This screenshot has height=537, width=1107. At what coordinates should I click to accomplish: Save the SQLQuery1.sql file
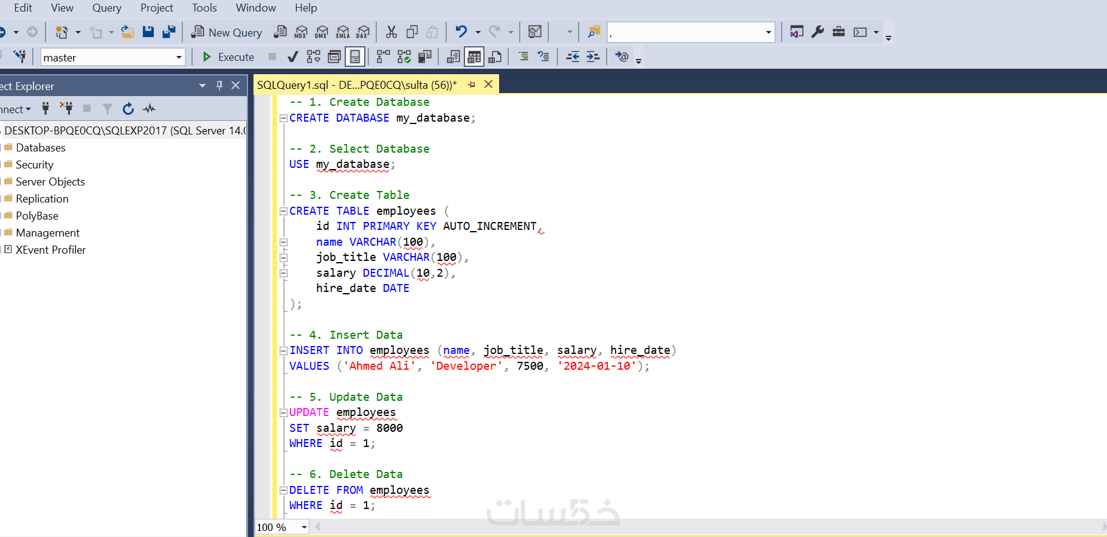click(148, 32)
